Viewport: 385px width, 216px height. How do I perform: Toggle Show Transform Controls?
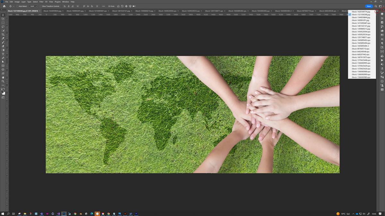click(x=41, y=6)
